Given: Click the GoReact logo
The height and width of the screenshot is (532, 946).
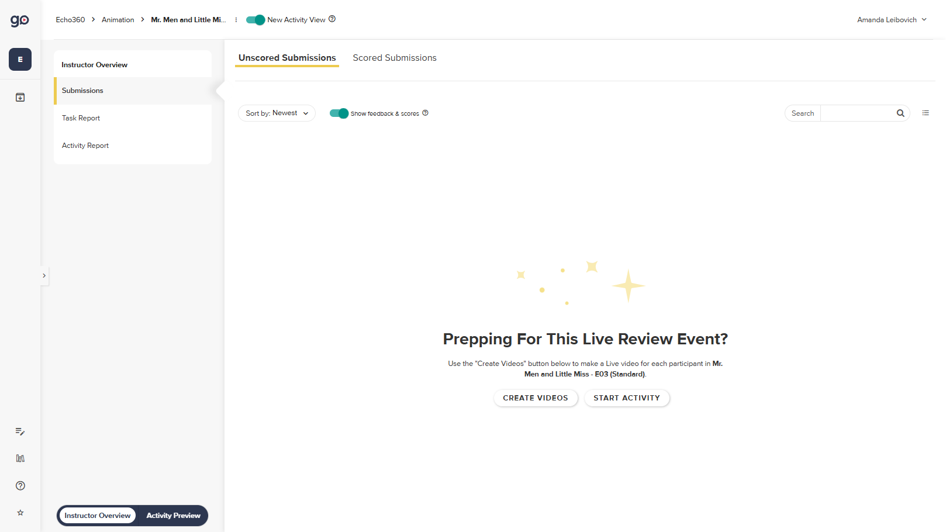Looking at the screenshot, I should [x=19, y=19].
